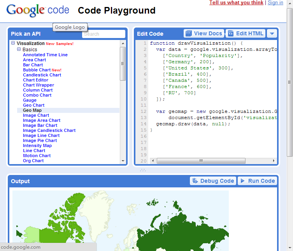The width and height of the screenshot is (293, 251).
Task: Select Geo Chart sample
Action: (x=33, y=105)
